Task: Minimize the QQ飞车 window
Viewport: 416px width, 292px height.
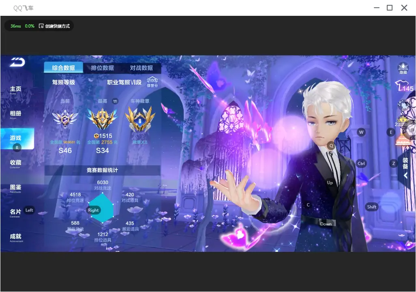Action: point(377,8)
